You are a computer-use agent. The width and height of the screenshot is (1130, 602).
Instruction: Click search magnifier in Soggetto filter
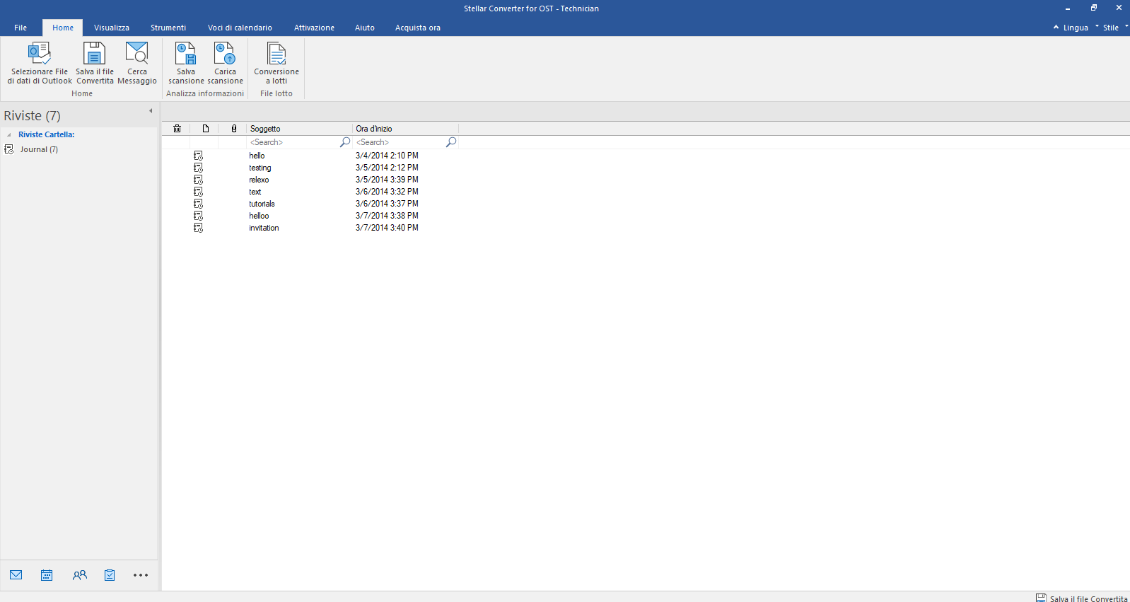pyautogui.click(x=345, y=142)
